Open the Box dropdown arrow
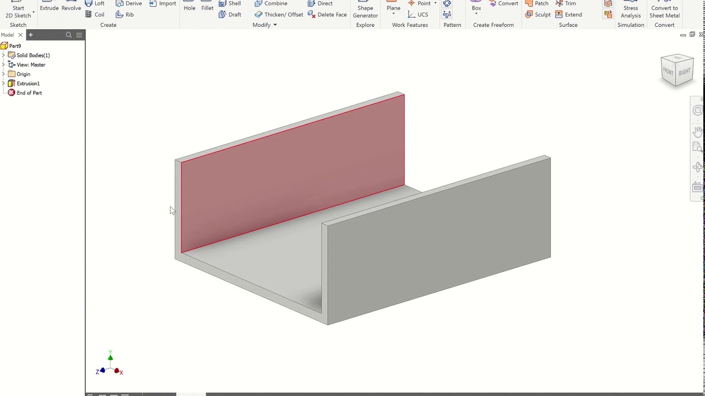Image resolution: width=705 pixels, height=396 pixels. 476,14
